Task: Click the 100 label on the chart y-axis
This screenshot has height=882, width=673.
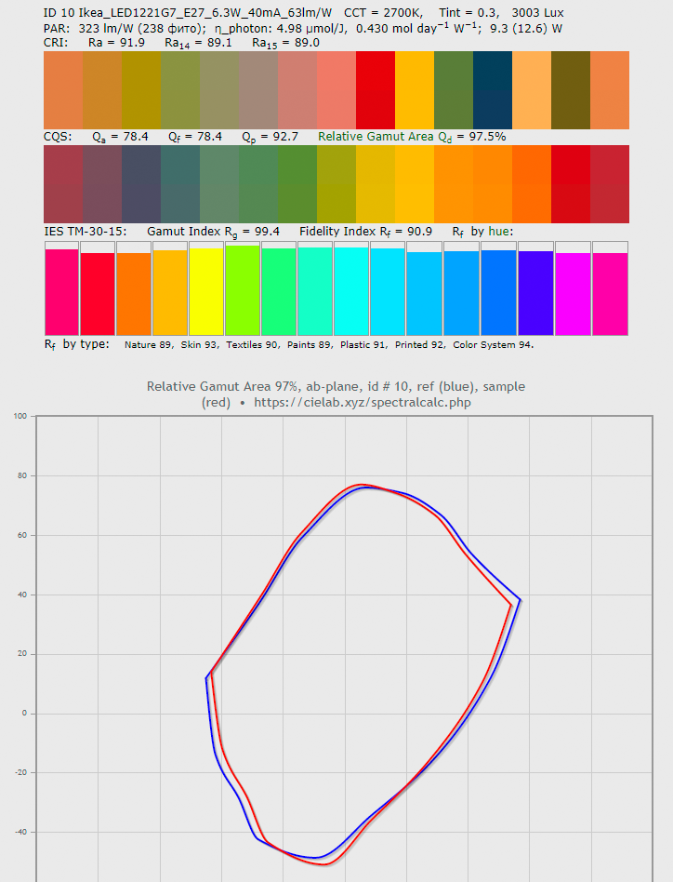Action: coord(20,417)
